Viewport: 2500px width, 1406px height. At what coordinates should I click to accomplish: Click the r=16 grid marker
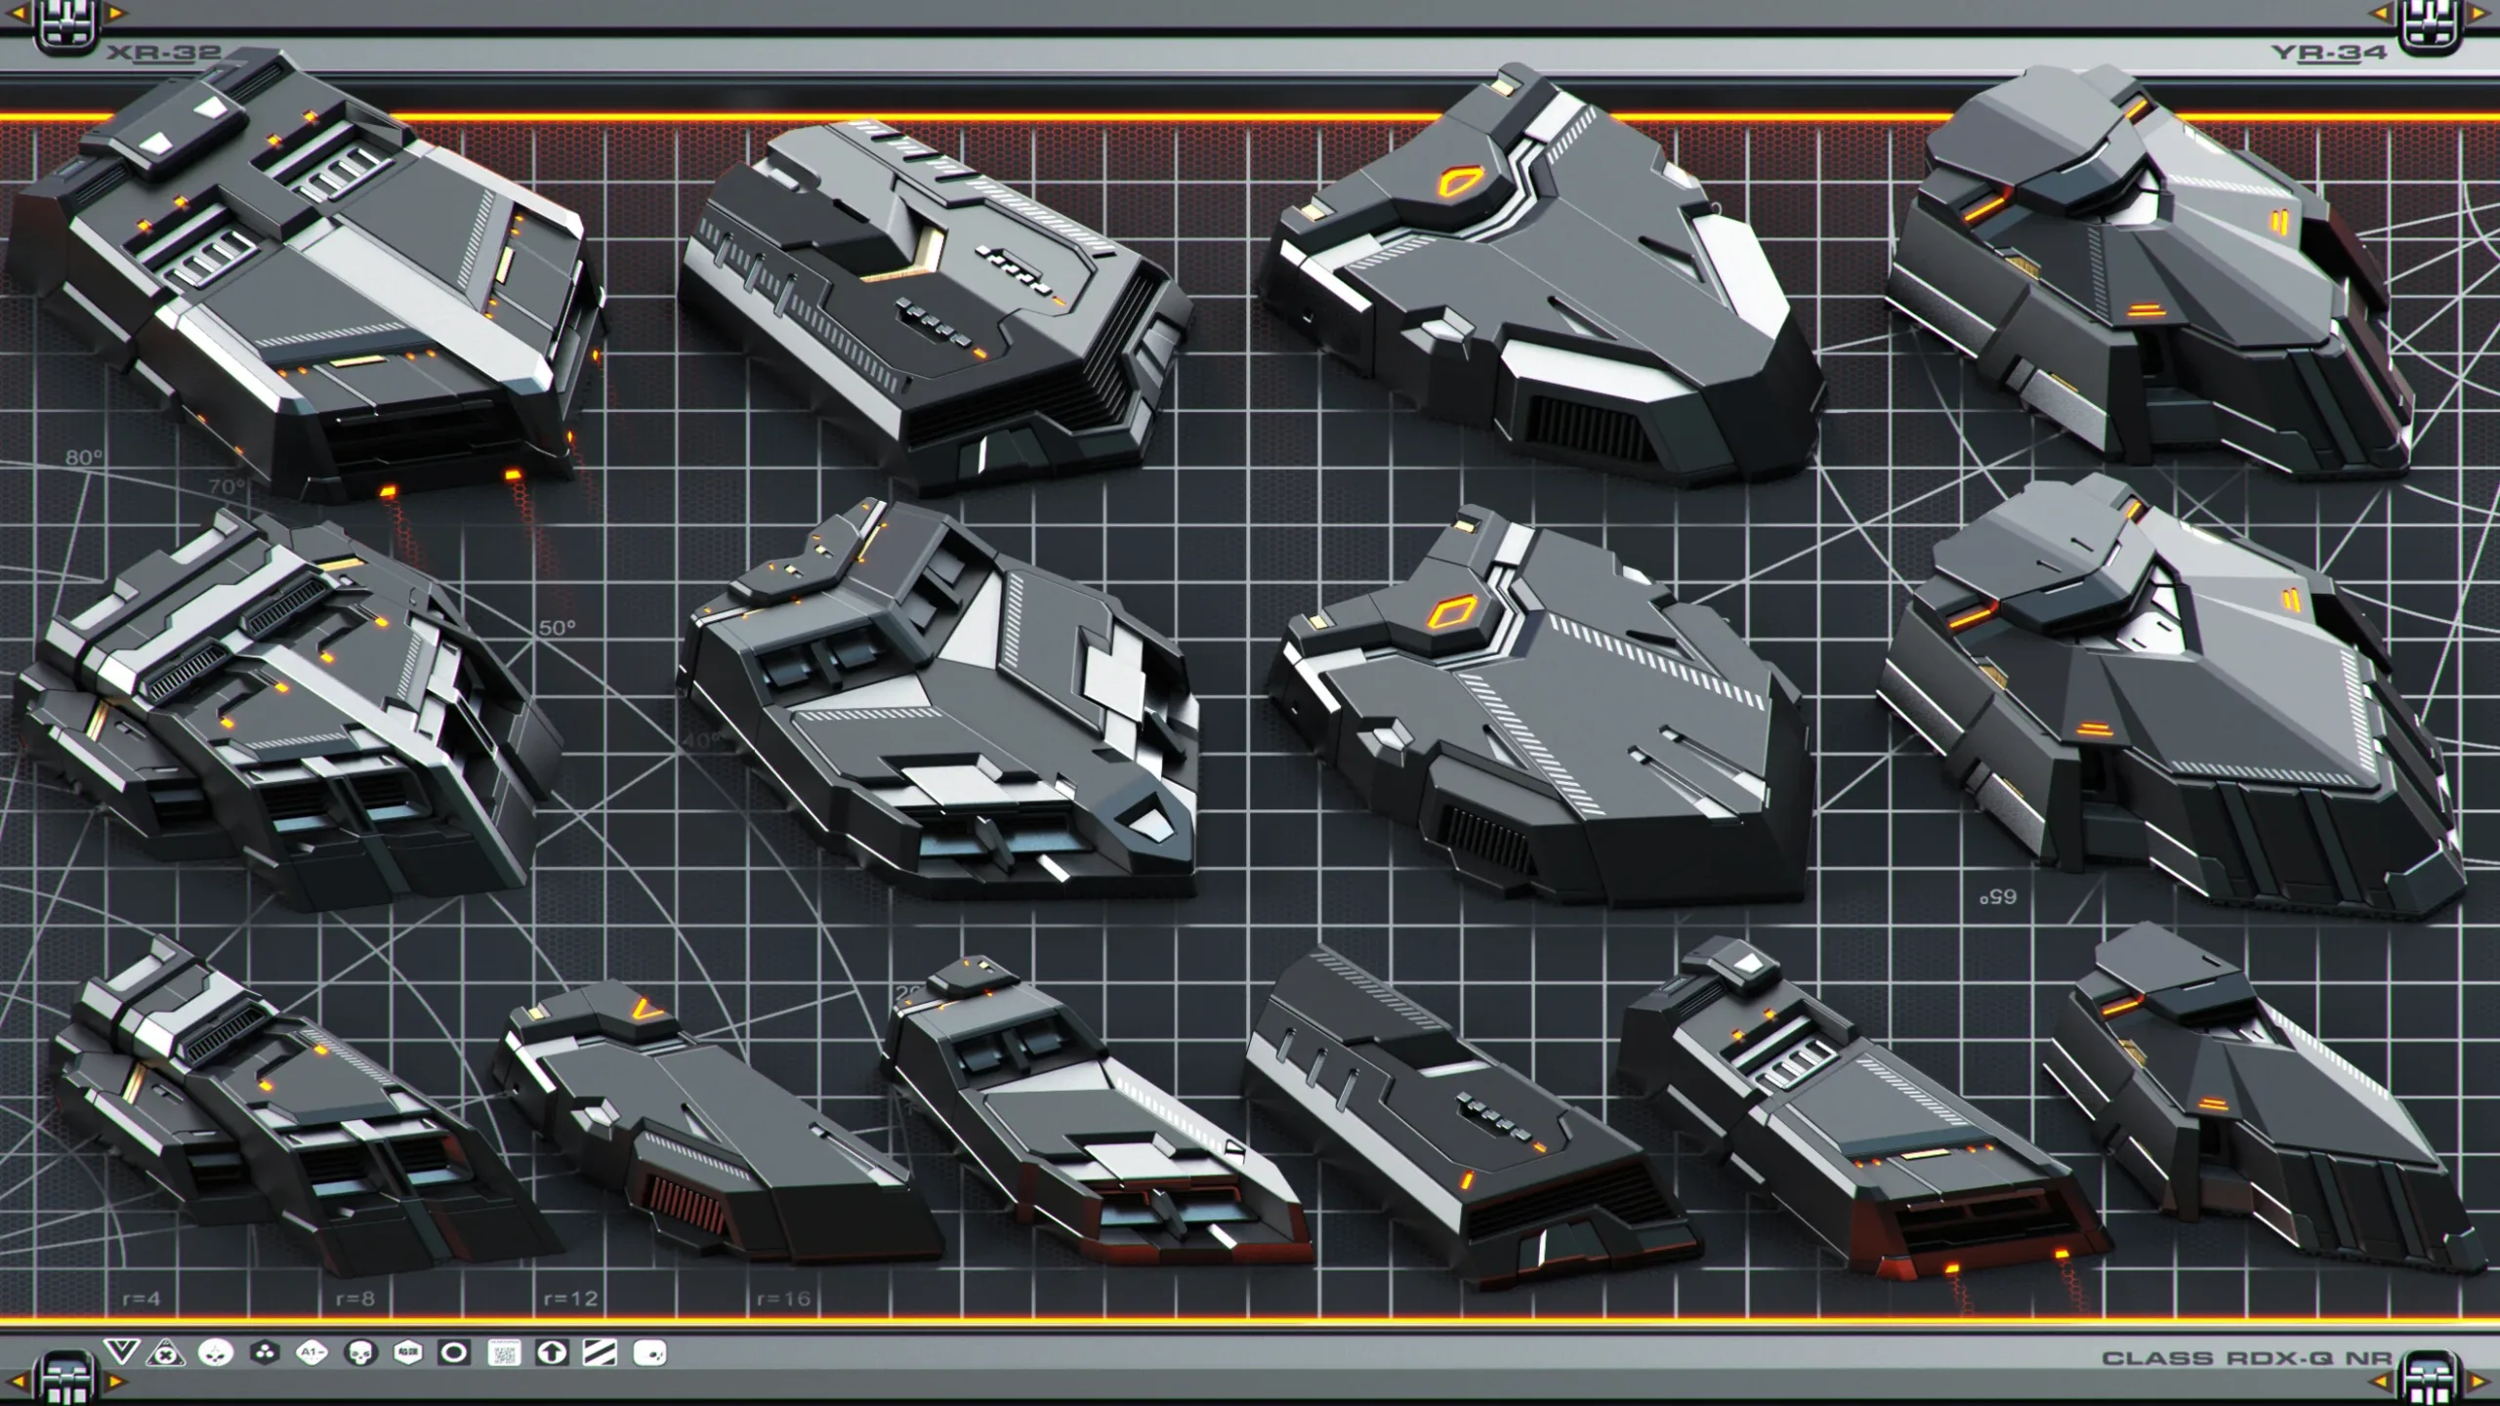784,1299
